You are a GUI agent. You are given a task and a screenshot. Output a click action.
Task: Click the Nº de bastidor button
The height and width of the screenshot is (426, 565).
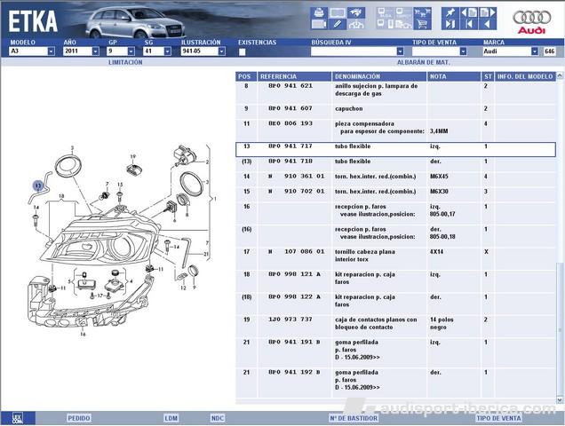(354, 418)
